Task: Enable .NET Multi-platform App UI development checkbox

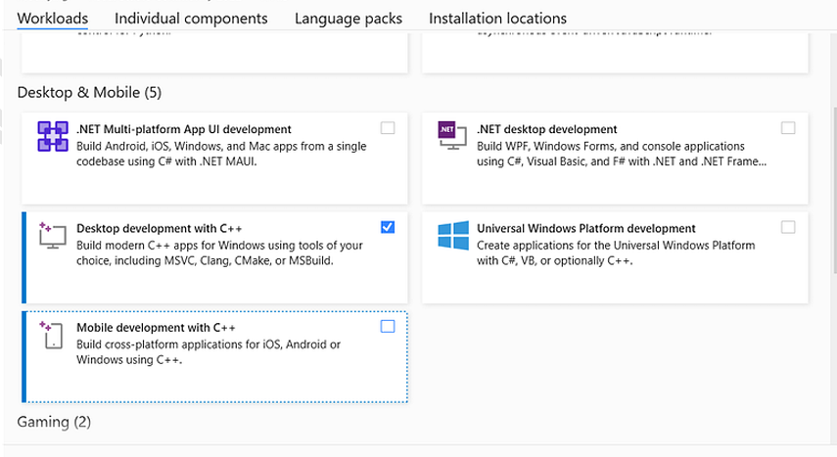Action: [x=388, y=128]
